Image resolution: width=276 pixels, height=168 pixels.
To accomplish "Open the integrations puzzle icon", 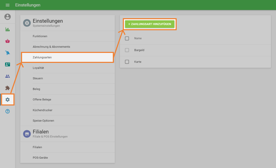I will coord(8,88).
